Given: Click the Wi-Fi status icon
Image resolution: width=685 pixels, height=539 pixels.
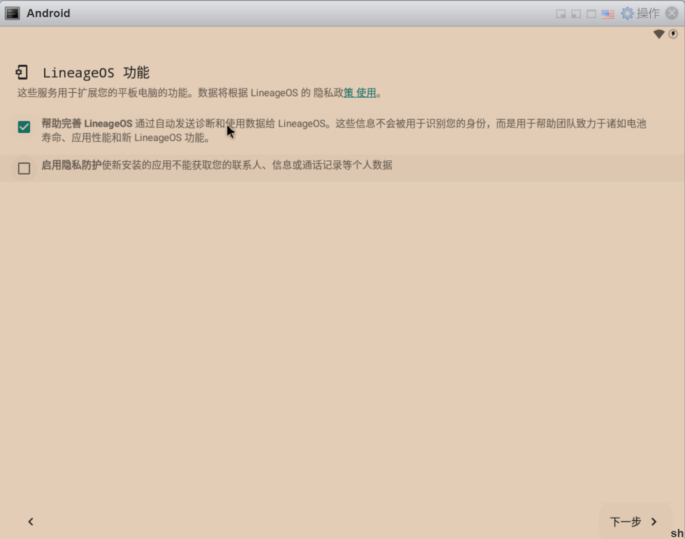Looking at the screenshot, I should (x=659, y=34).
